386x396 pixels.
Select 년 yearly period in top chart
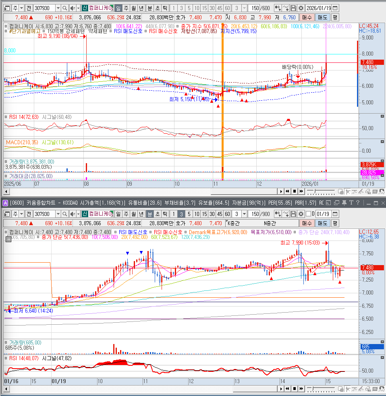point(141,8)
